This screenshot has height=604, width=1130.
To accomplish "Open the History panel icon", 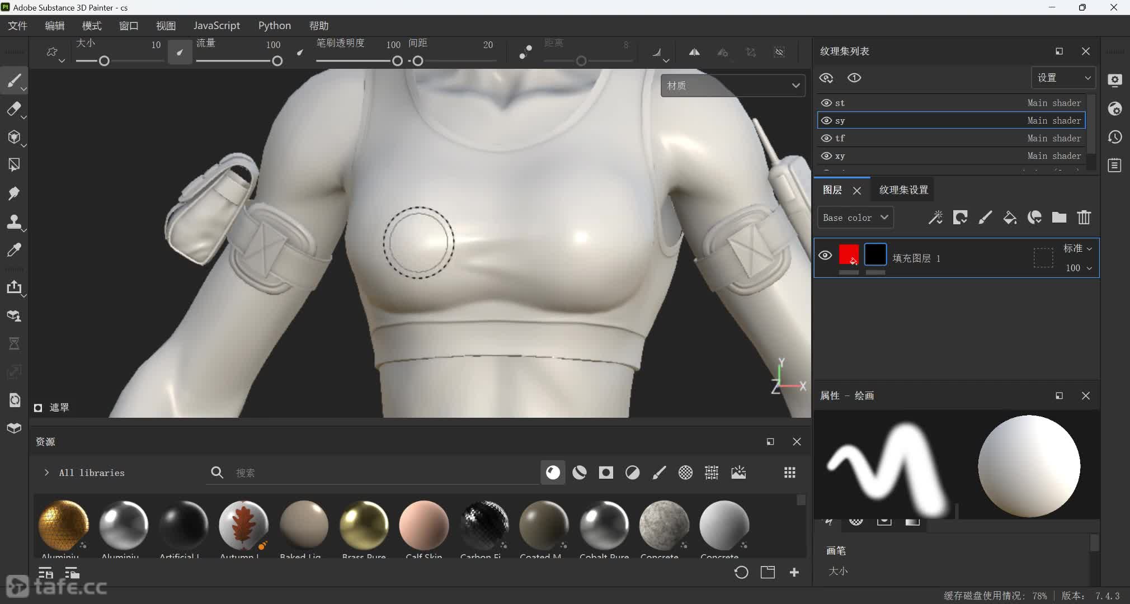I will (x=1115, y=137).
